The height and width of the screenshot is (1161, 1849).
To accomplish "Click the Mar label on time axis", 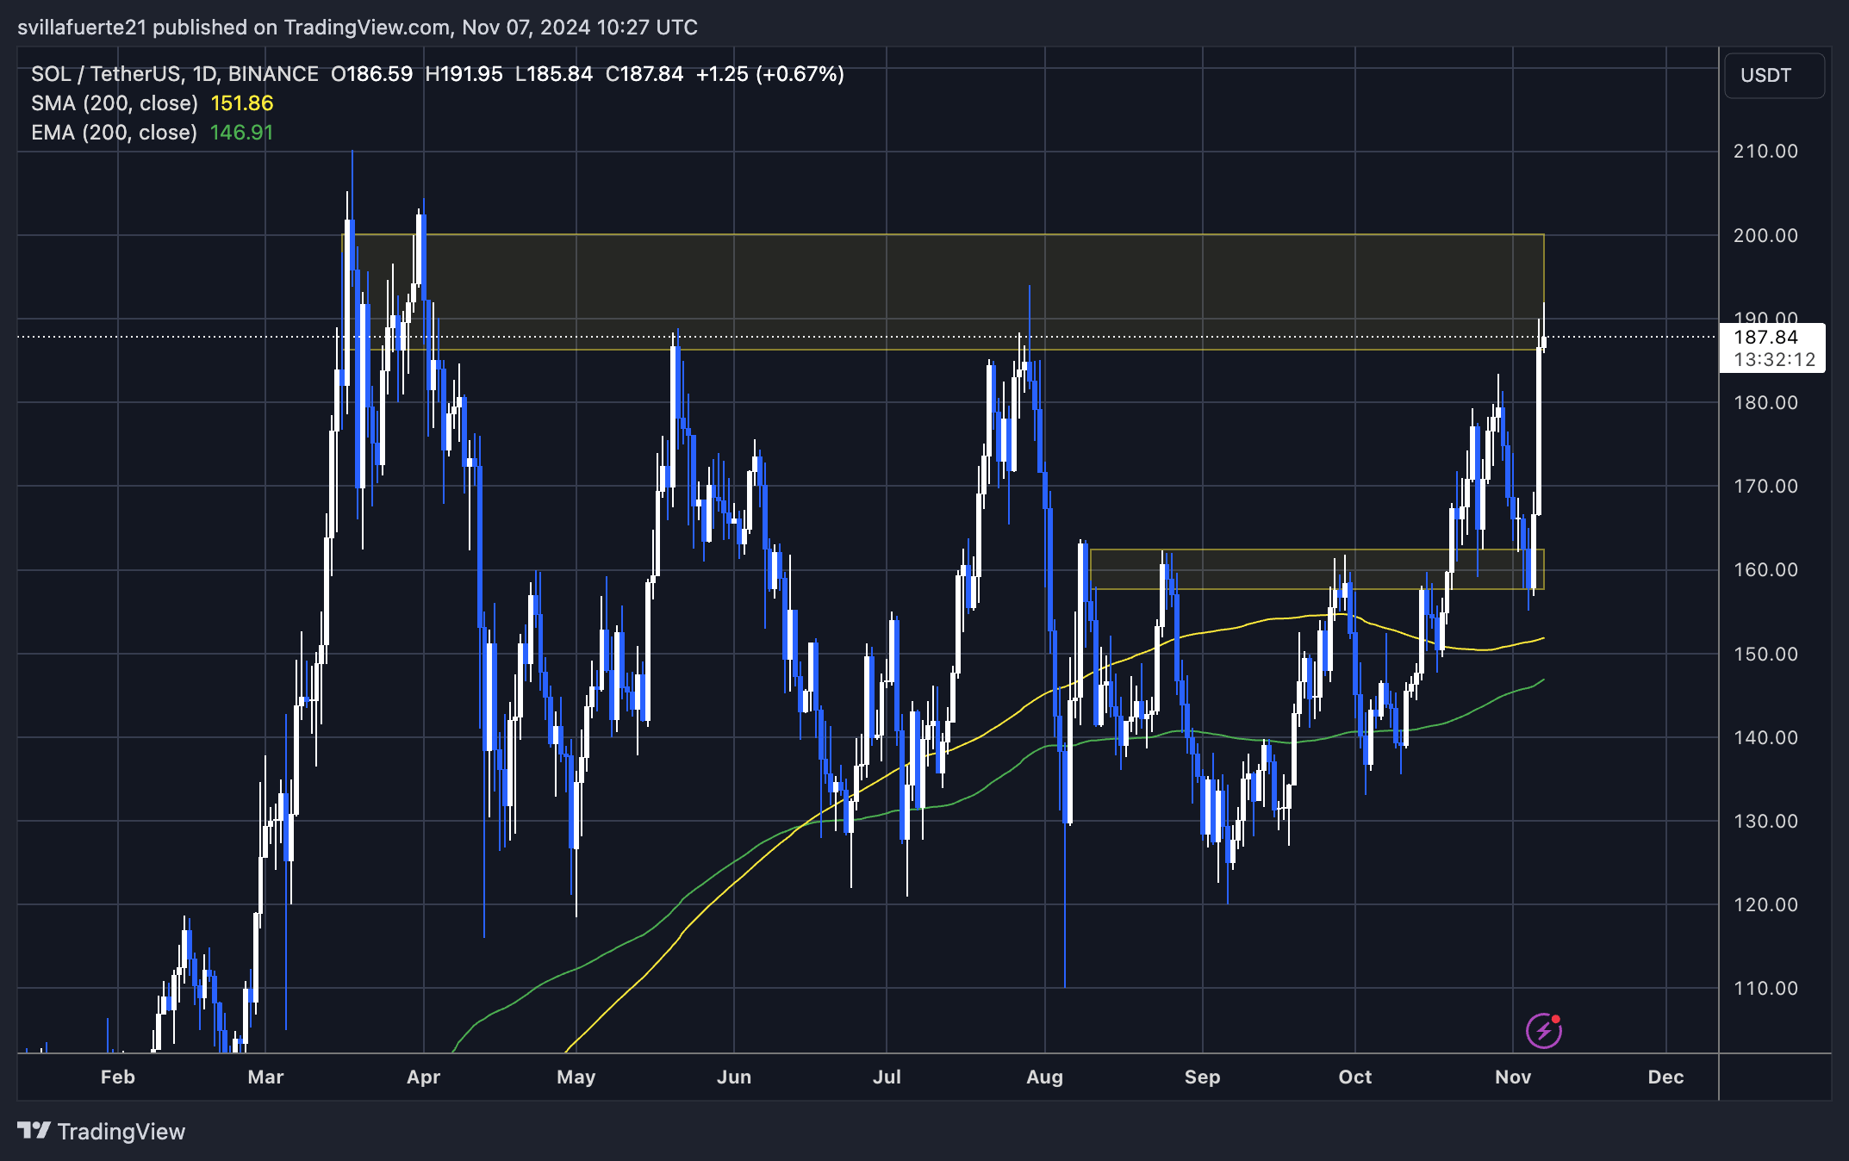I will coord(265,1077).
